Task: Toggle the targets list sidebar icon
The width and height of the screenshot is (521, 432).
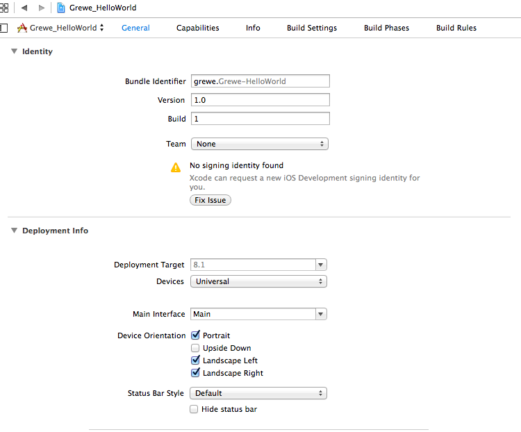Action: pyautogui.click(x=3, y=28)
